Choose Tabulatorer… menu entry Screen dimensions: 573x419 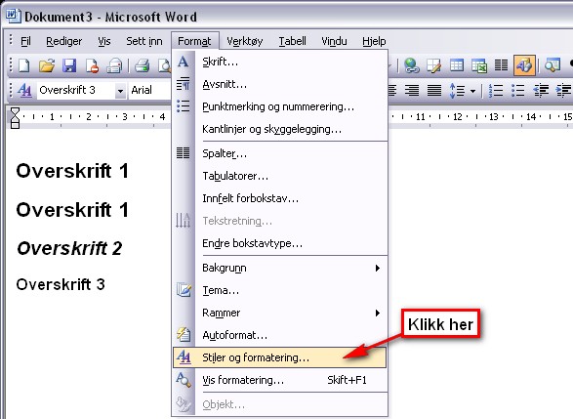tap(279, 176)
